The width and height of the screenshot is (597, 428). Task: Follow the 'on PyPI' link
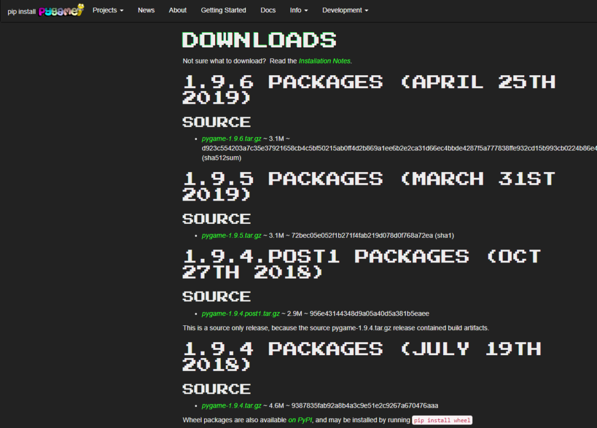click(x=300, y=420)
